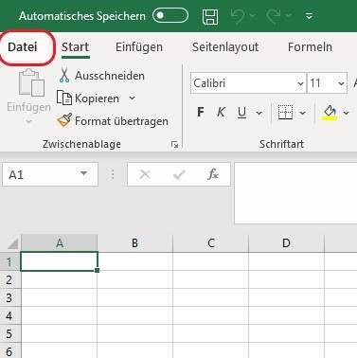Open Zwischenablage dialog launcher icon
357x358 pixels.
(174, 145)
